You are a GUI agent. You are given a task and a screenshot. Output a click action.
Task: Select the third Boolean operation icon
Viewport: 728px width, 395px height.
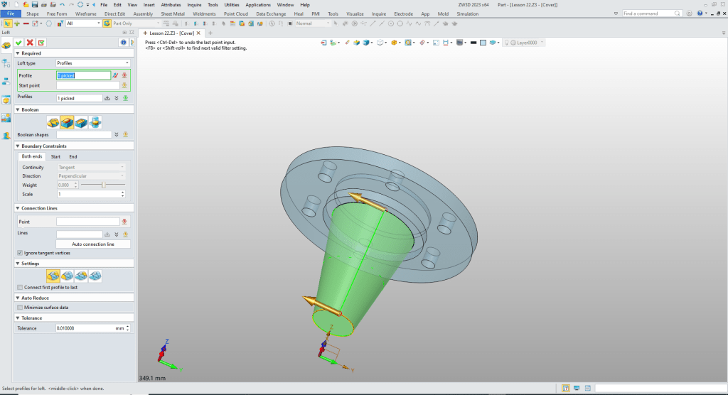(81, 122)
